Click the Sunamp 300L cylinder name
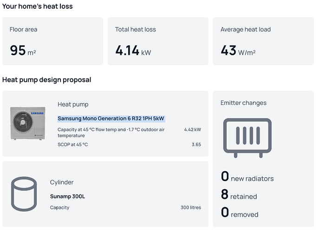 67,196
